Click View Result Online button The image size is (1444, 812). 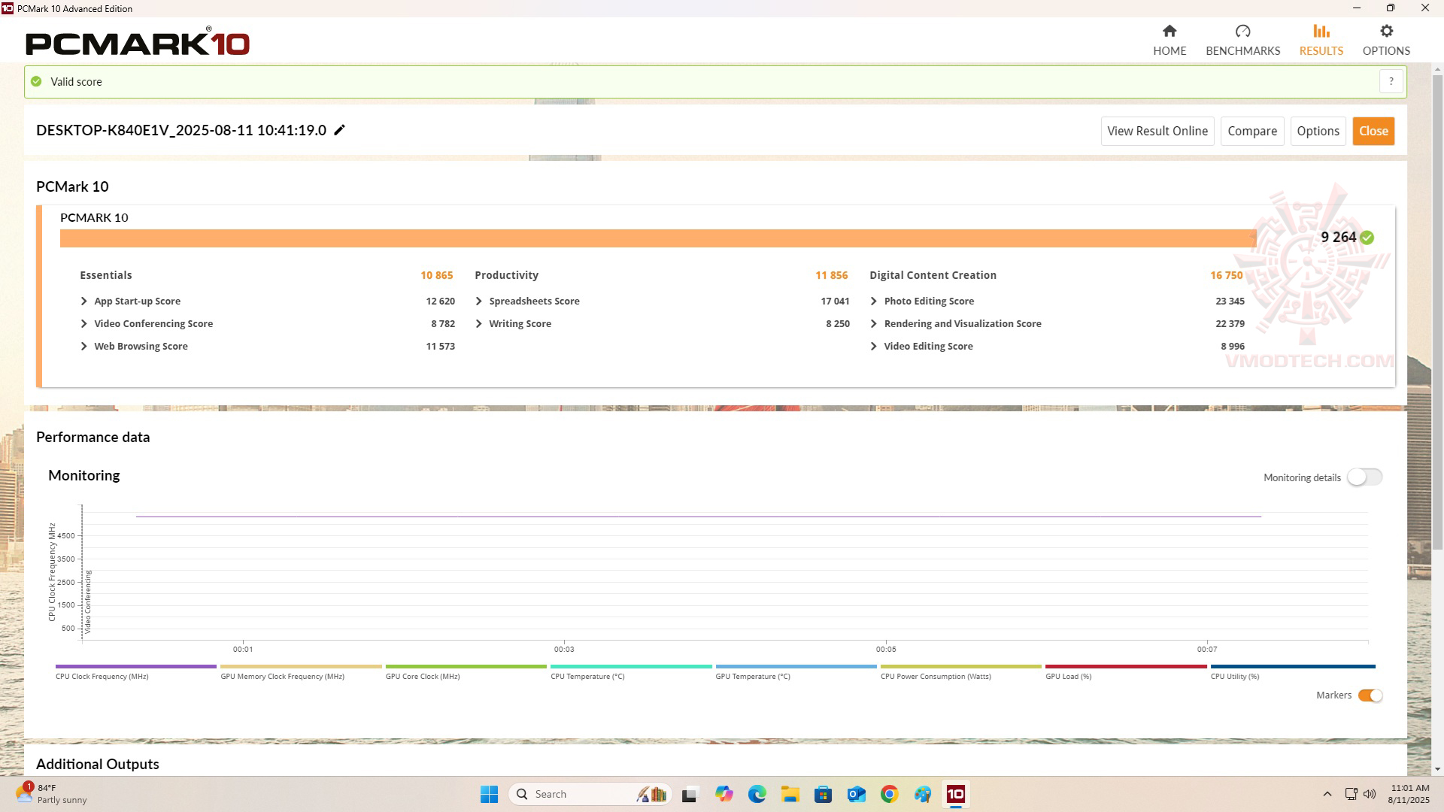[1157, 131]
